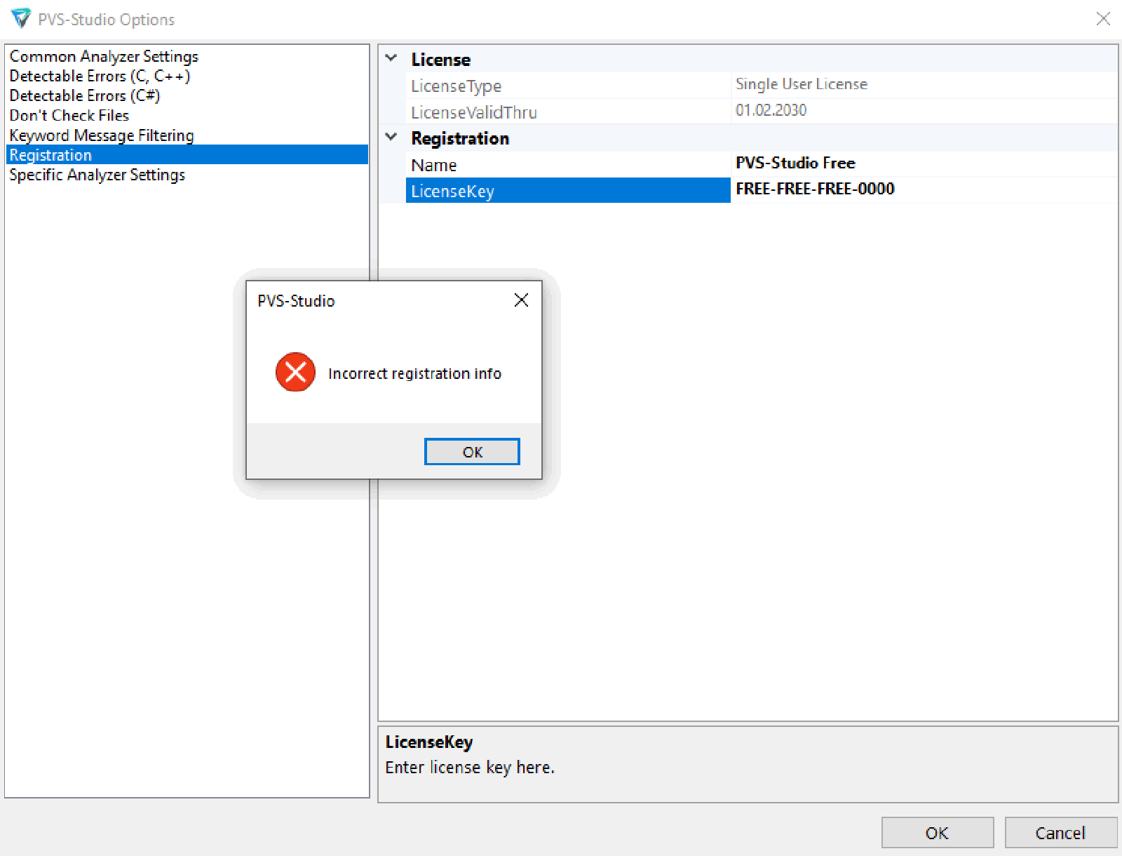Close the PVS-Studio error dialog

click(x=521, y=300)
